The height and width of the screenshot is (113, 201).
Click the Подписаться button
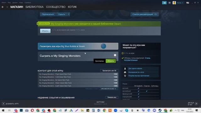tap(48, 14)
